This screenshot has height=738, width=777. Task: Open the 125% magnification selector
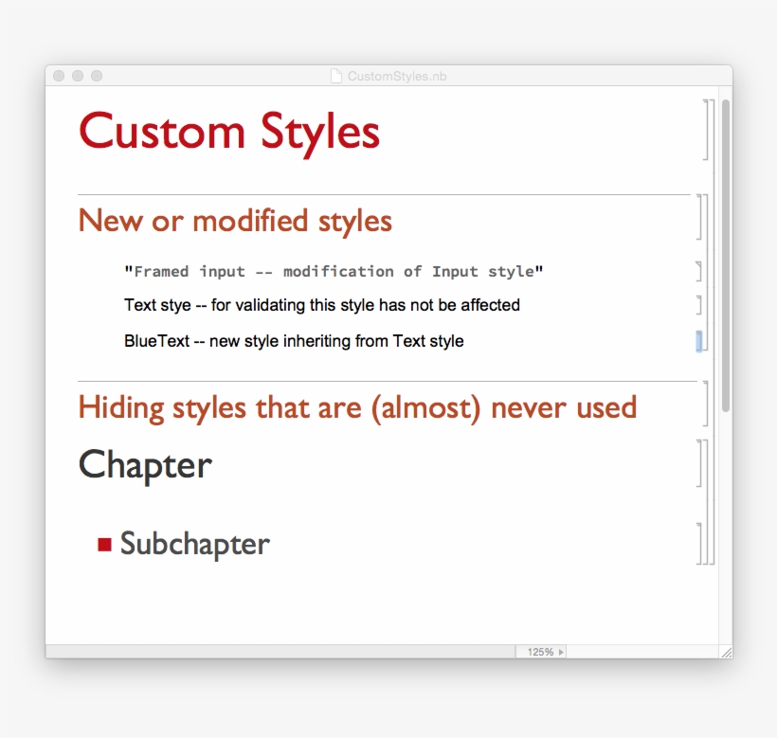click(x=539, y=652)
